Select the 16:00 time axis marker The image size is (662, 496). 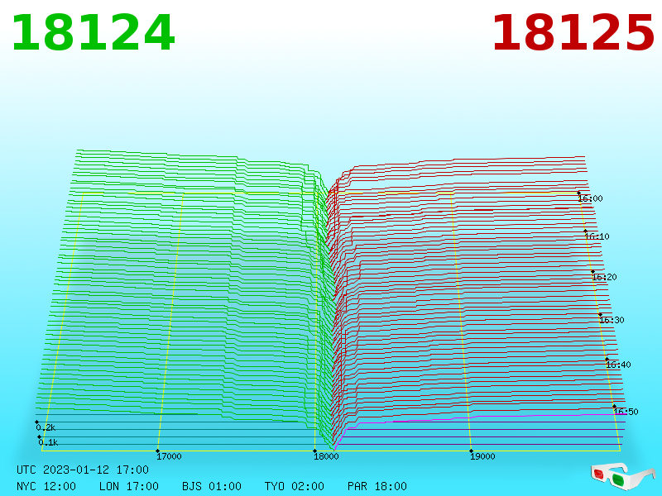(590, 198)
